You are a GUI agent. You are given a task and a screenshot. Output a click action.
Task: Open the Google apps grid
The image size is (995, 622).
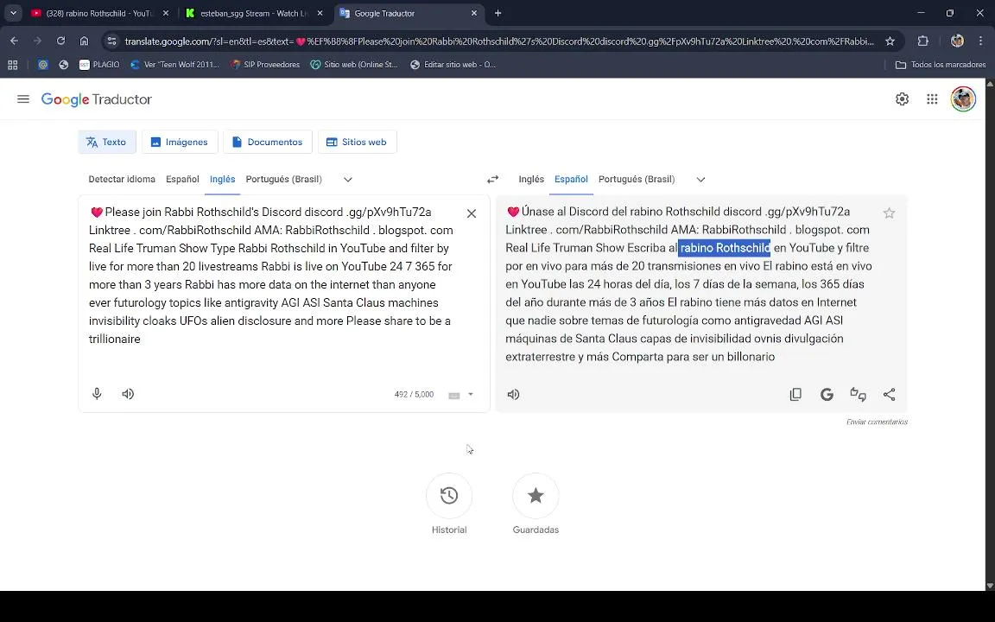[x=932, y=99]
